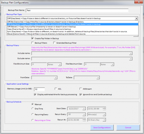Click the Save Configurations button
This screenshot has width=144, height=134.
(102, 128)
